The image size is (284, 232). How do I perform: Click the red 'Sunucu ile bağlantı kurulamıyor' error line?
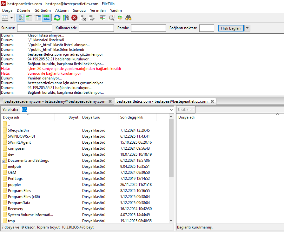click(x=54, y=73)
